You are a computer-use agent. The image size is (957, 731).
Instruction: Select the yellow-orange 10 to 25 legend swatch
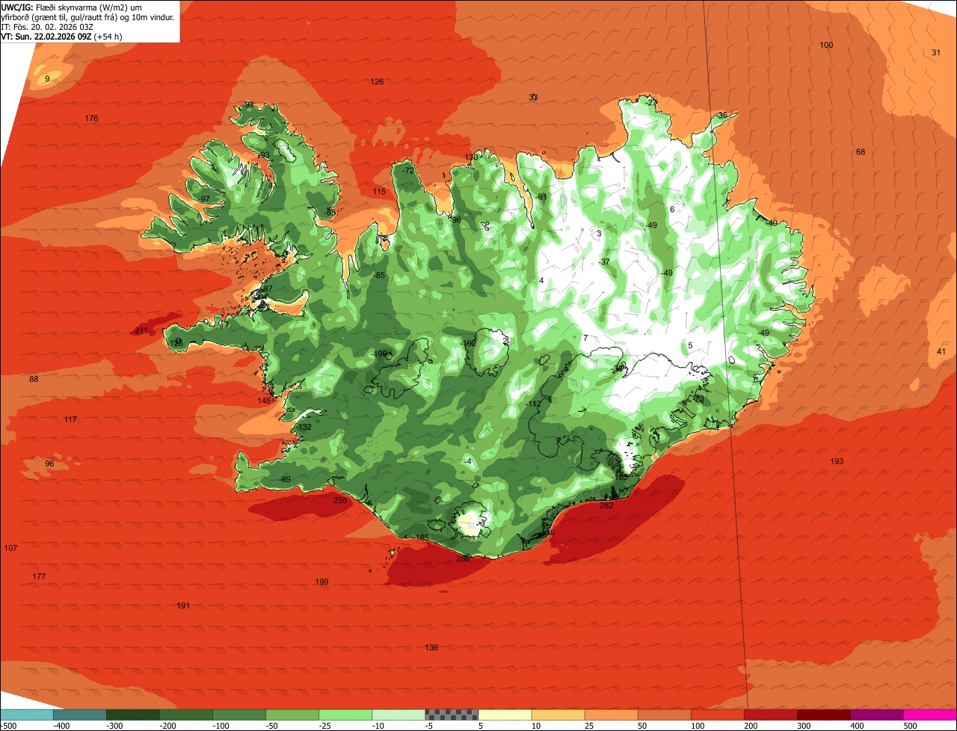pos(558,715)
